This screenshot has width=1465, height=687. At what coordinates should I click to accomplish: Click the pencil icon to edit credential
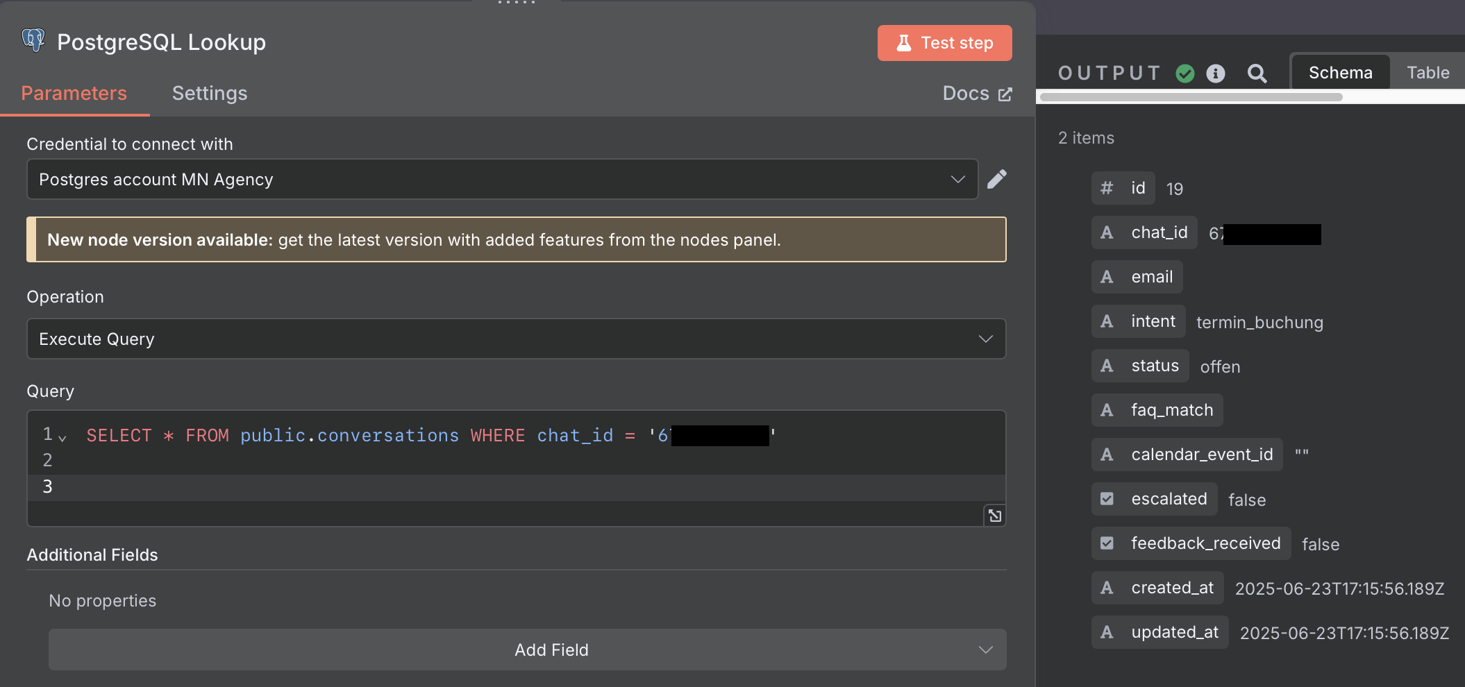[x=996, y=180]
